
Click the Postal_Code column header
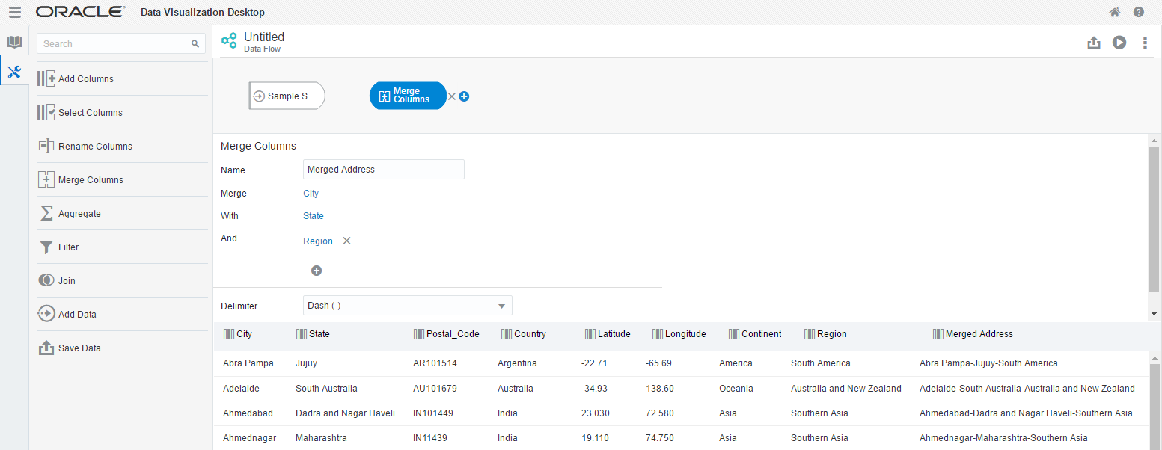446,334
